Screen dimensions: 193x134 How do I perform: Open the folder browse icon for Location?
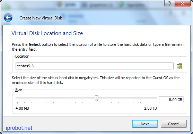[179, 66]
